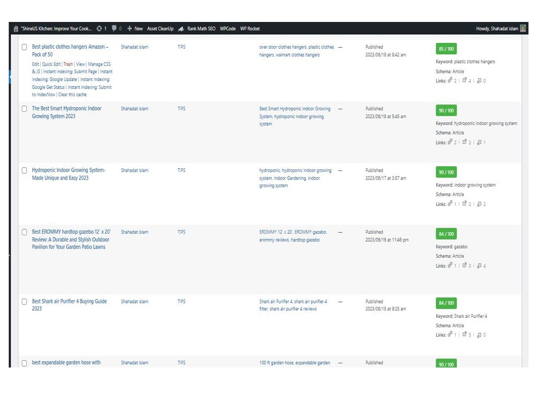Open Howdy, Shahadat islam account menu

point(497,29)
